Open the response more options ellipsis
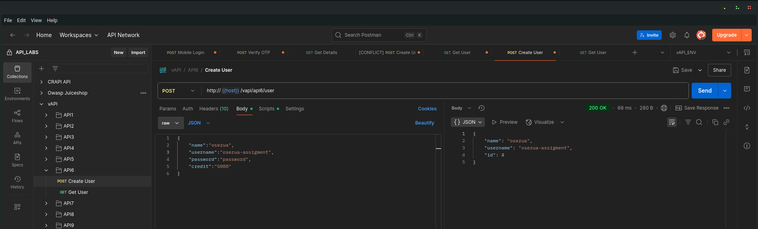This screenshot has height=229, width=758. point(726,108)
